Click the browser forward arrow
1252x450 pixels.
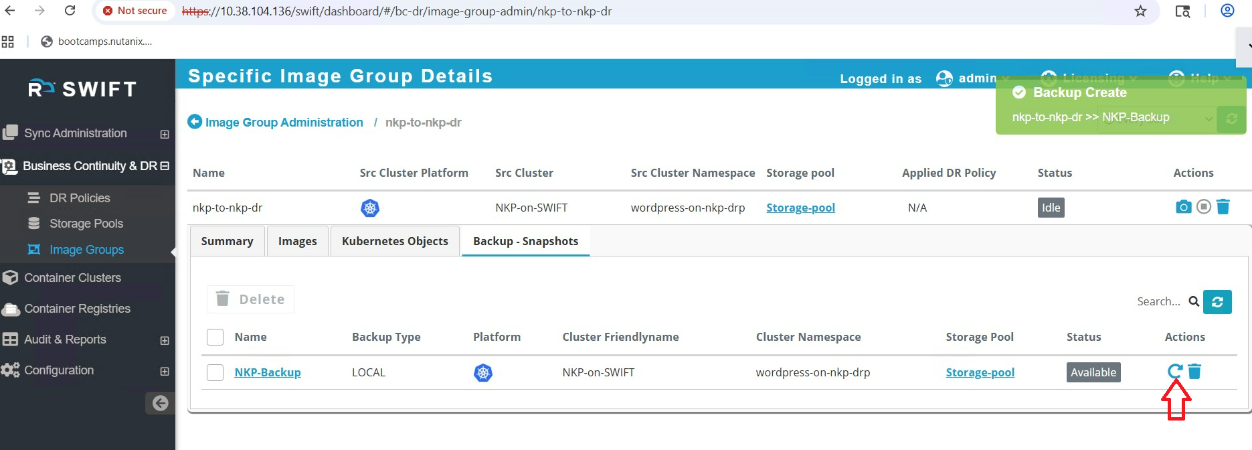coord(39,11)
